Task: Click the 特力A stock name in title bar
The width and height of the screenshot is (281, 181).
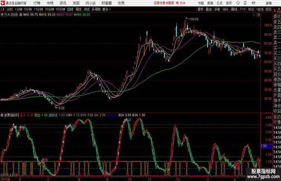Action: pos(181,3)
